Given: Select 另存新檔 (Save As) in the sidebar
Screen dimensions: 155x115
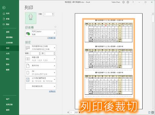Looking at the screenshot, I should pos(9,43).
